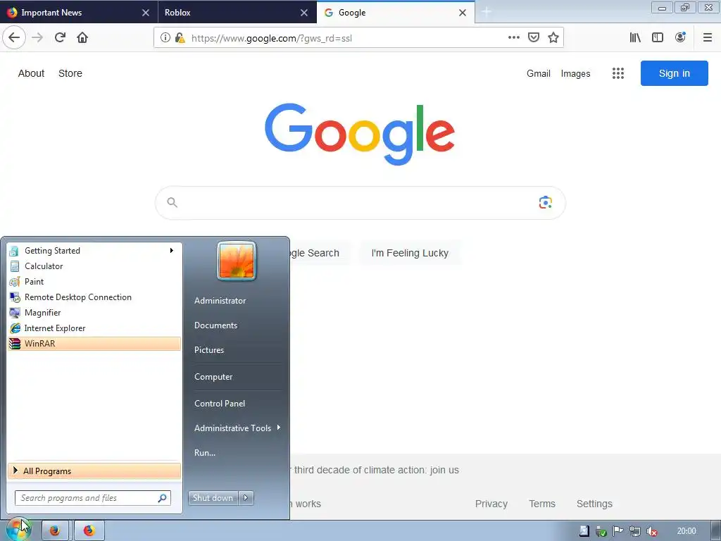Open second Firefox taskbar button
Image resolution: width=721 pixels, height=541 pixels.
tap(89, 531)
